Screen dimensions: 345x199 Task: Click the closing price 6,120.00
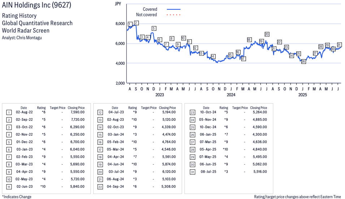click(169, 172)
